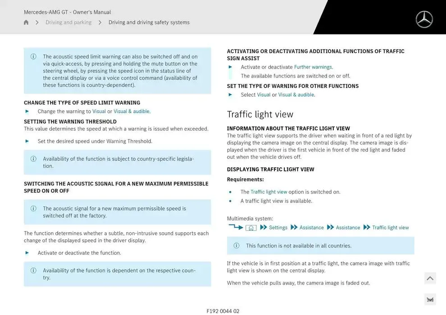Click chevron before 'Driving and driving safety systems'

100,22
